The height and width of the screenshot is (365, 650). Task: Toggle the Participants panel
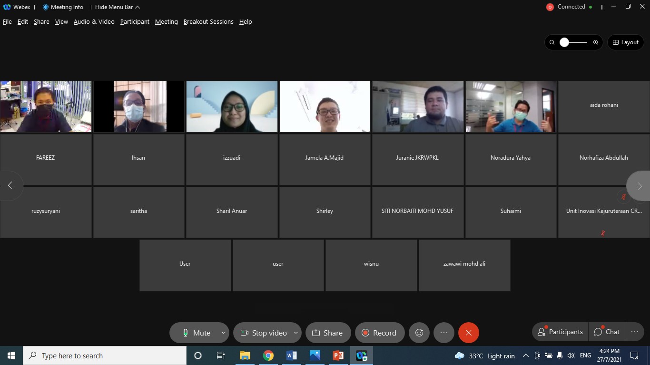click(x=560, y=332)
